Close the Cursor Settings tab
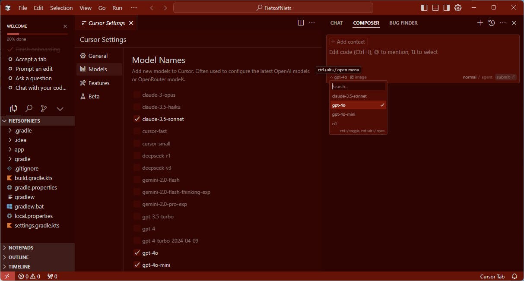This screenshot has height=281, width=524. (131, 23)
